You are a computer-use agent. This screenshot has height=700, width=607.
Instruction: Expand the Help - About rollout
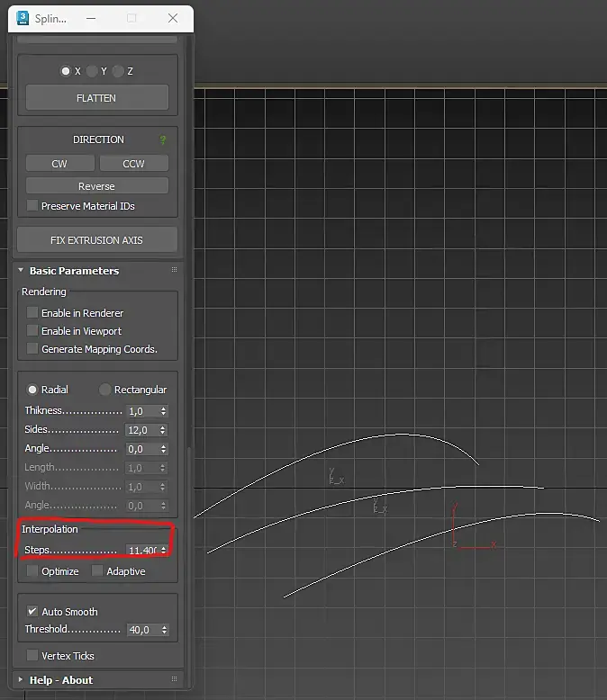click(x=21, y=679)
